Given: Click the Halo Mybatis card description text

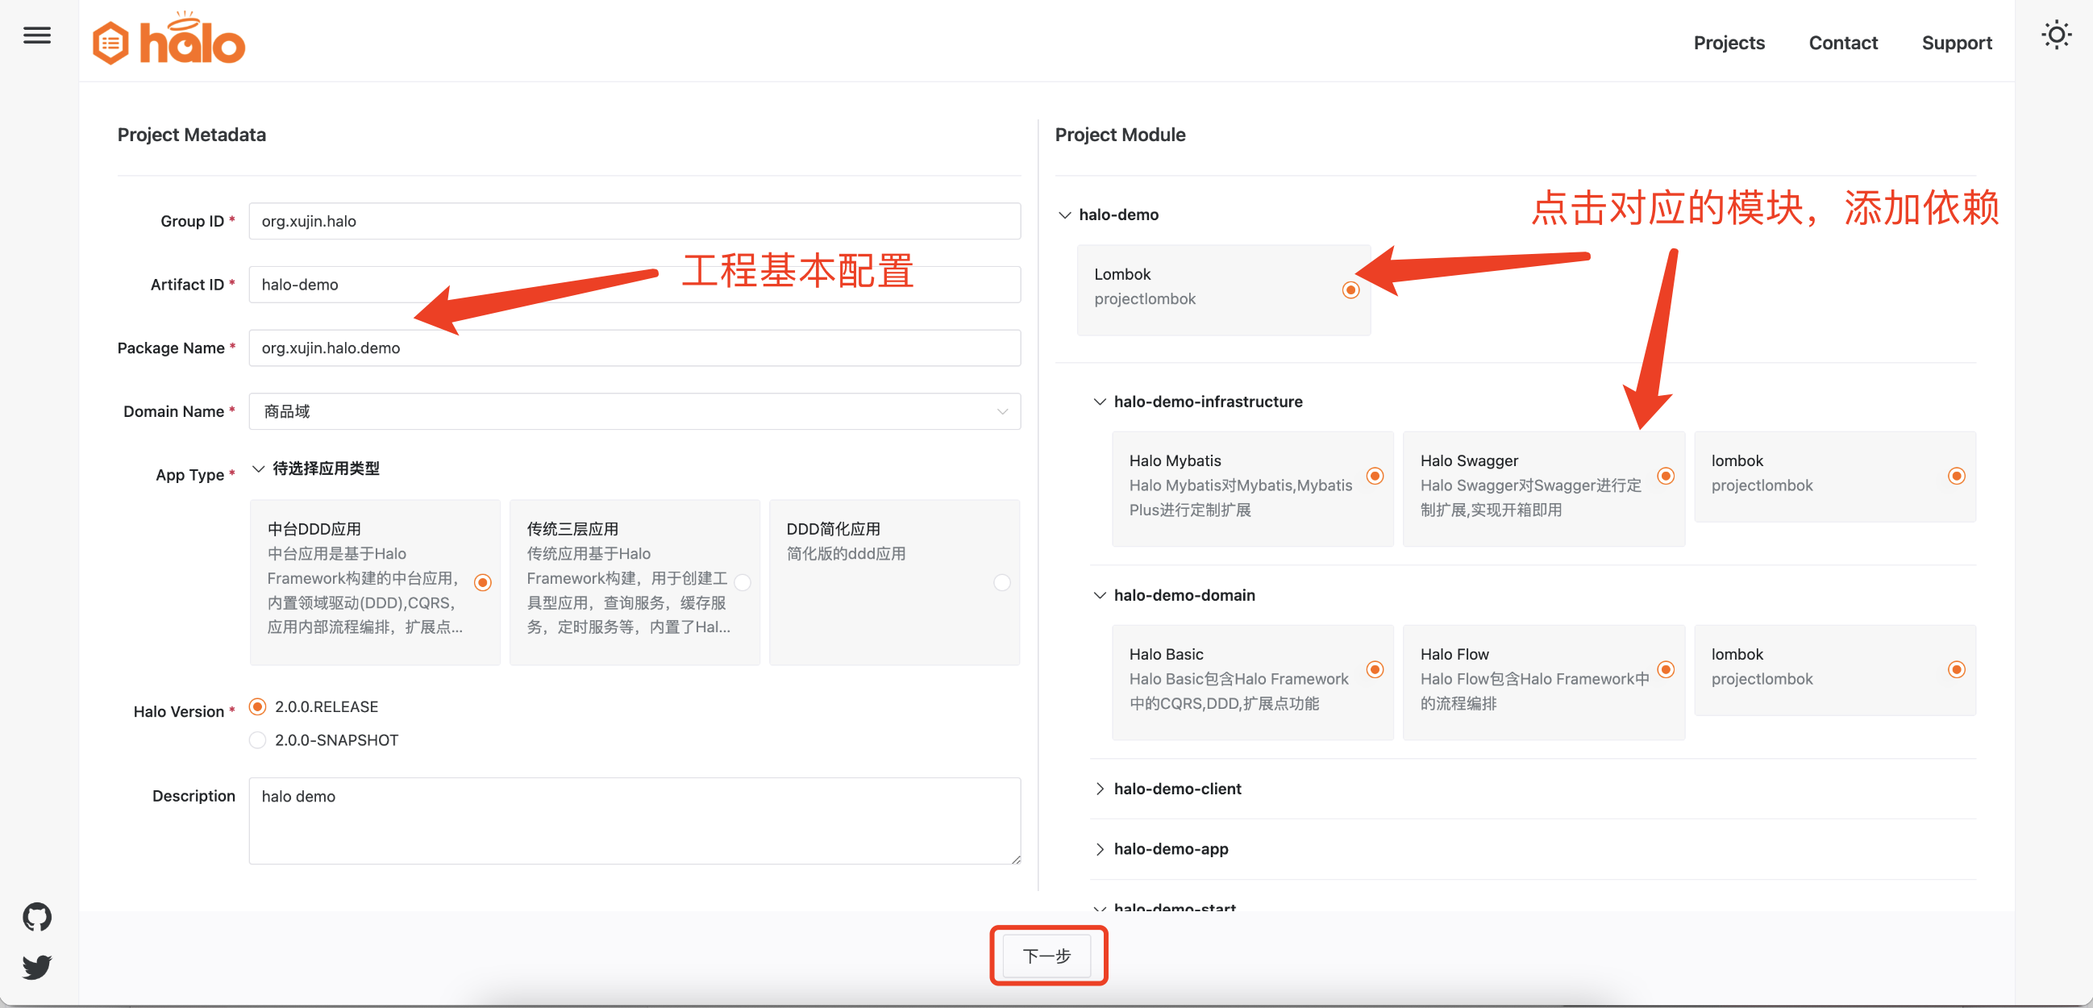Looking at the screenshot, I should [1240, 498].
